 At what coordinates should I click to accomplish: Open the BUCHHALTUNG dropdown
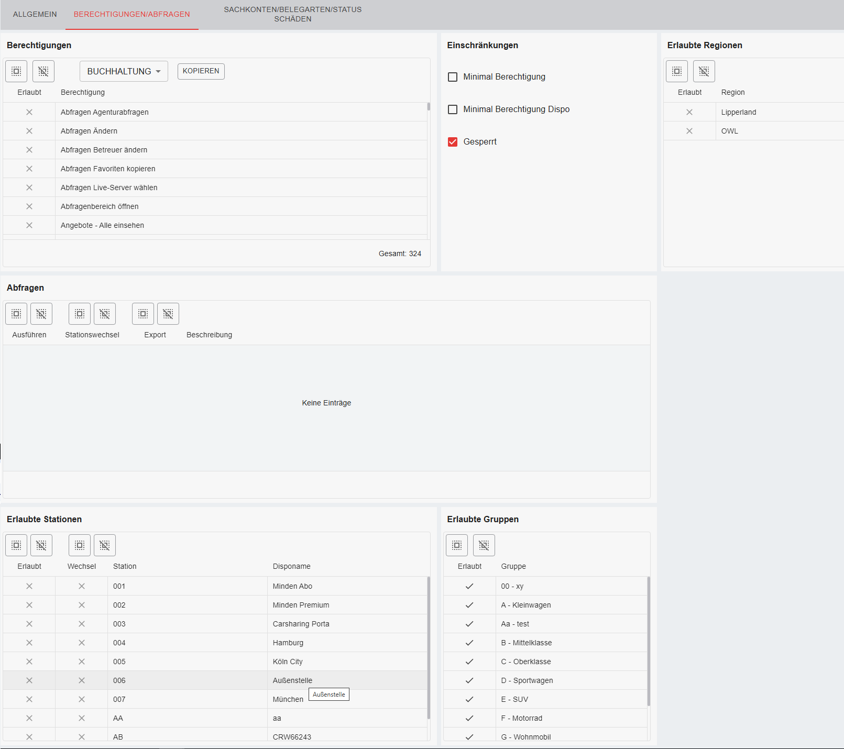coord(124,71)
